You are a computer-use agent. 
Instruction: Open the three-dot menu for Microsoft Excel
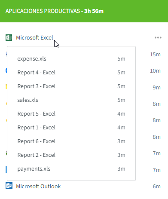click(158, 38)
